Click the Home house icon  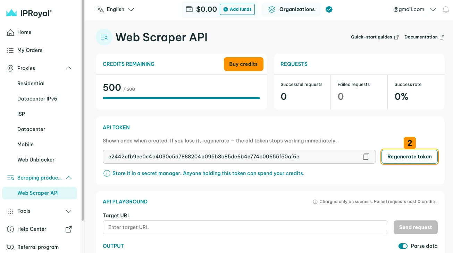(x=10, y=32)
